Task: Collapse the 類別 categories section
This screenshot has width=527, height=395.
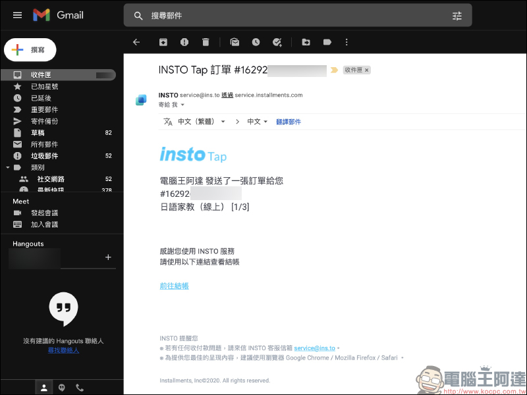Action: (7, 167)
